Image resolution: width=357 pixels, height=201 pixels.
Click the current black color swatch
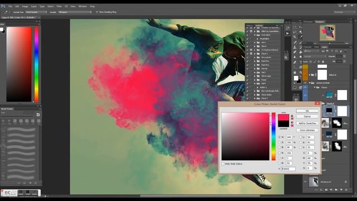pyautogui.click(x=283, y=124)
